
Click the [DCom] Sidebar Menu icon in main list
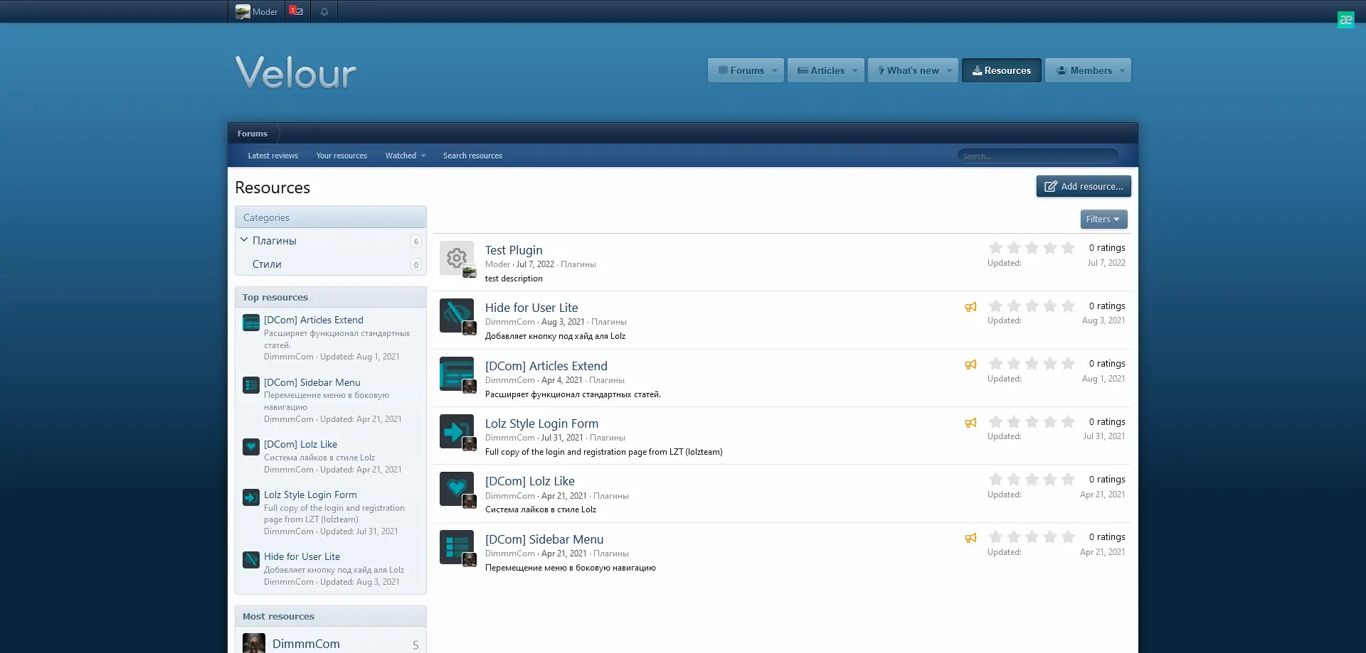coord(456,546)
